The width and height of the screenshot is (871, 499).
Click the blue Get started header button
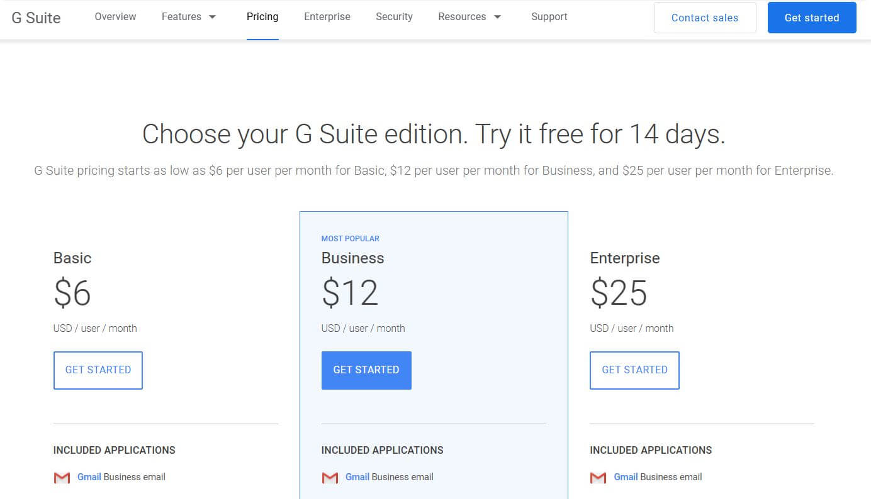[x=811, y=18]
